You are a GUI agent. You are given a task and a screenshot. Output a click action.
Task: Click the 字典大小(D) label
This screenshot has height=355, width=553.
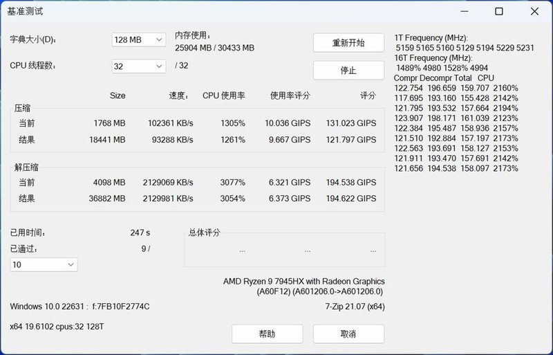tap(33, 39)
